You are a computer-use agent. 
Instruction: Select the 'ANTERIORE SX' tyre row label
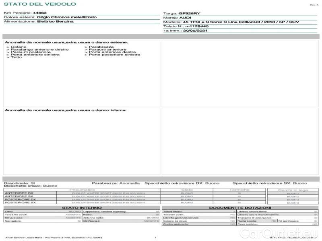(x=19, y=196)
